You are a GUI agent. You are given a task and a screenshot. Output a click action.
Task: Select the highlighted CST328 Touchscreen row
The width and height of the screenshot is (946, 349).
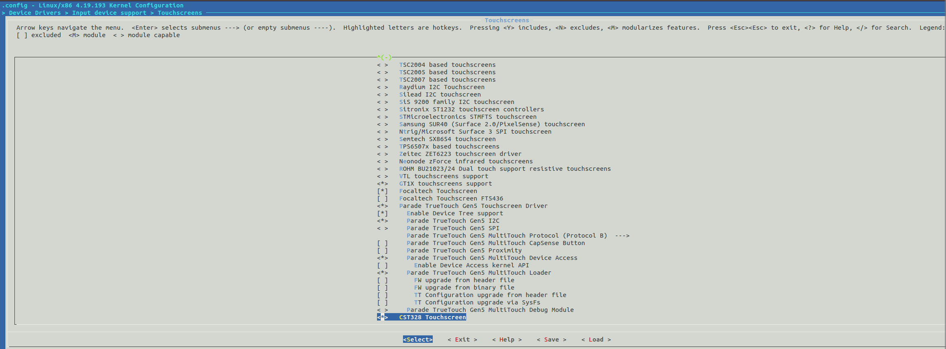pos(421,317)
